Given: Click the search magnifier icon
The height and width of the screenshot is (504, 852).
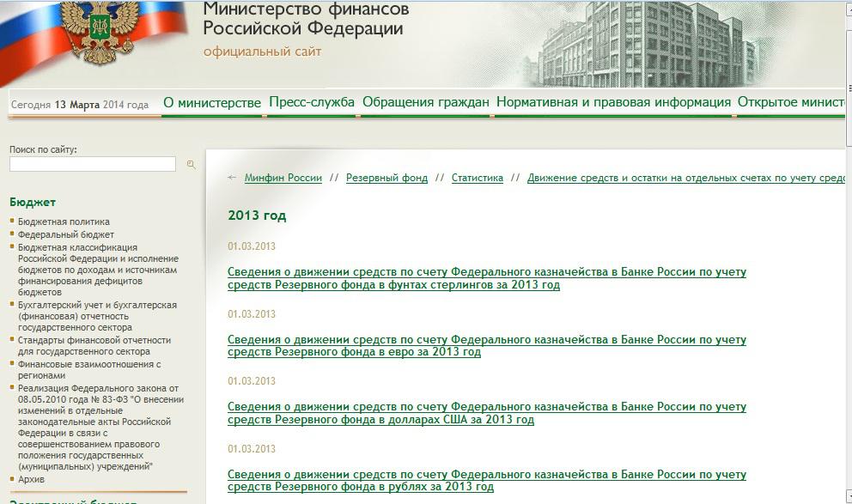Looking at the screenshot, I should coord(191,165).
